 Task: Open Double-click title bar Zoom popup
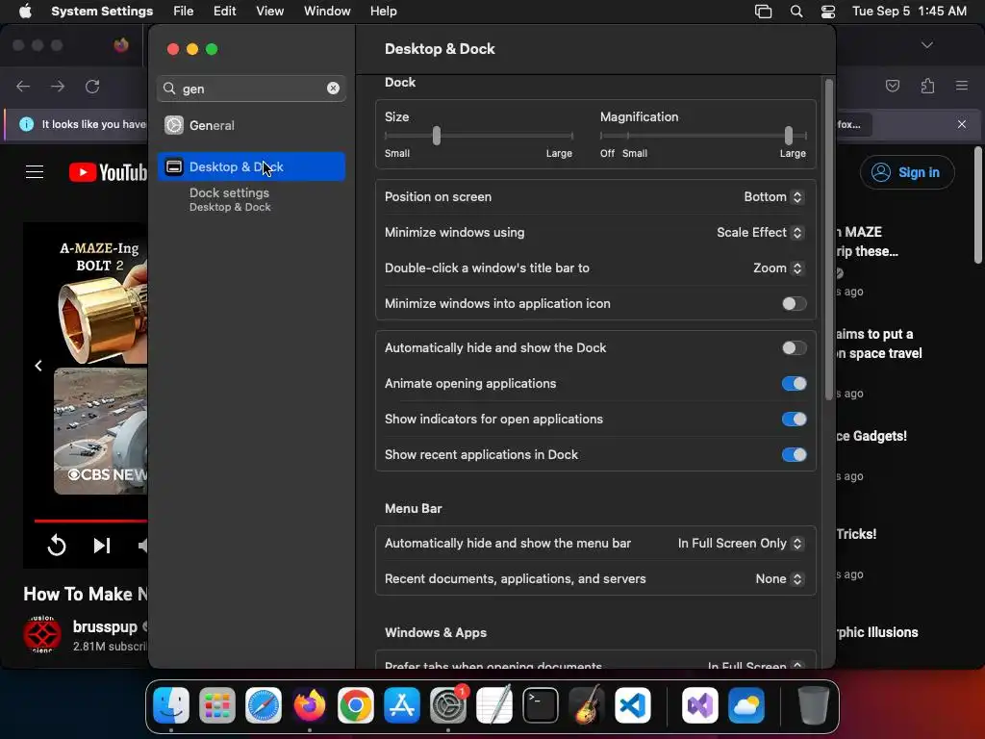click(778, 268)
